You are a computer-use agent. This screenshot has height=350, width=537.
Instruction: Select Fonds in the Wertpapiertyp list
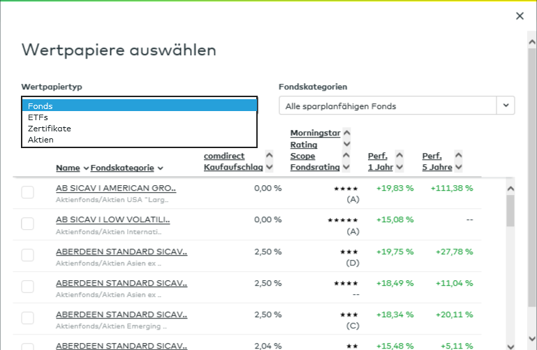[x=140, y=105]
